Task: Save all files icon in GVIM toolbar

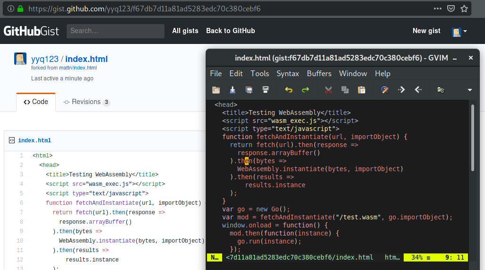Action: point(249,90)
